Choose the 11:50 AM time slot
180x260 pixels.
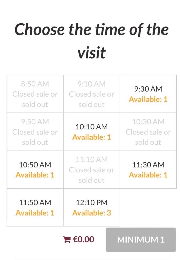[35, 207]
